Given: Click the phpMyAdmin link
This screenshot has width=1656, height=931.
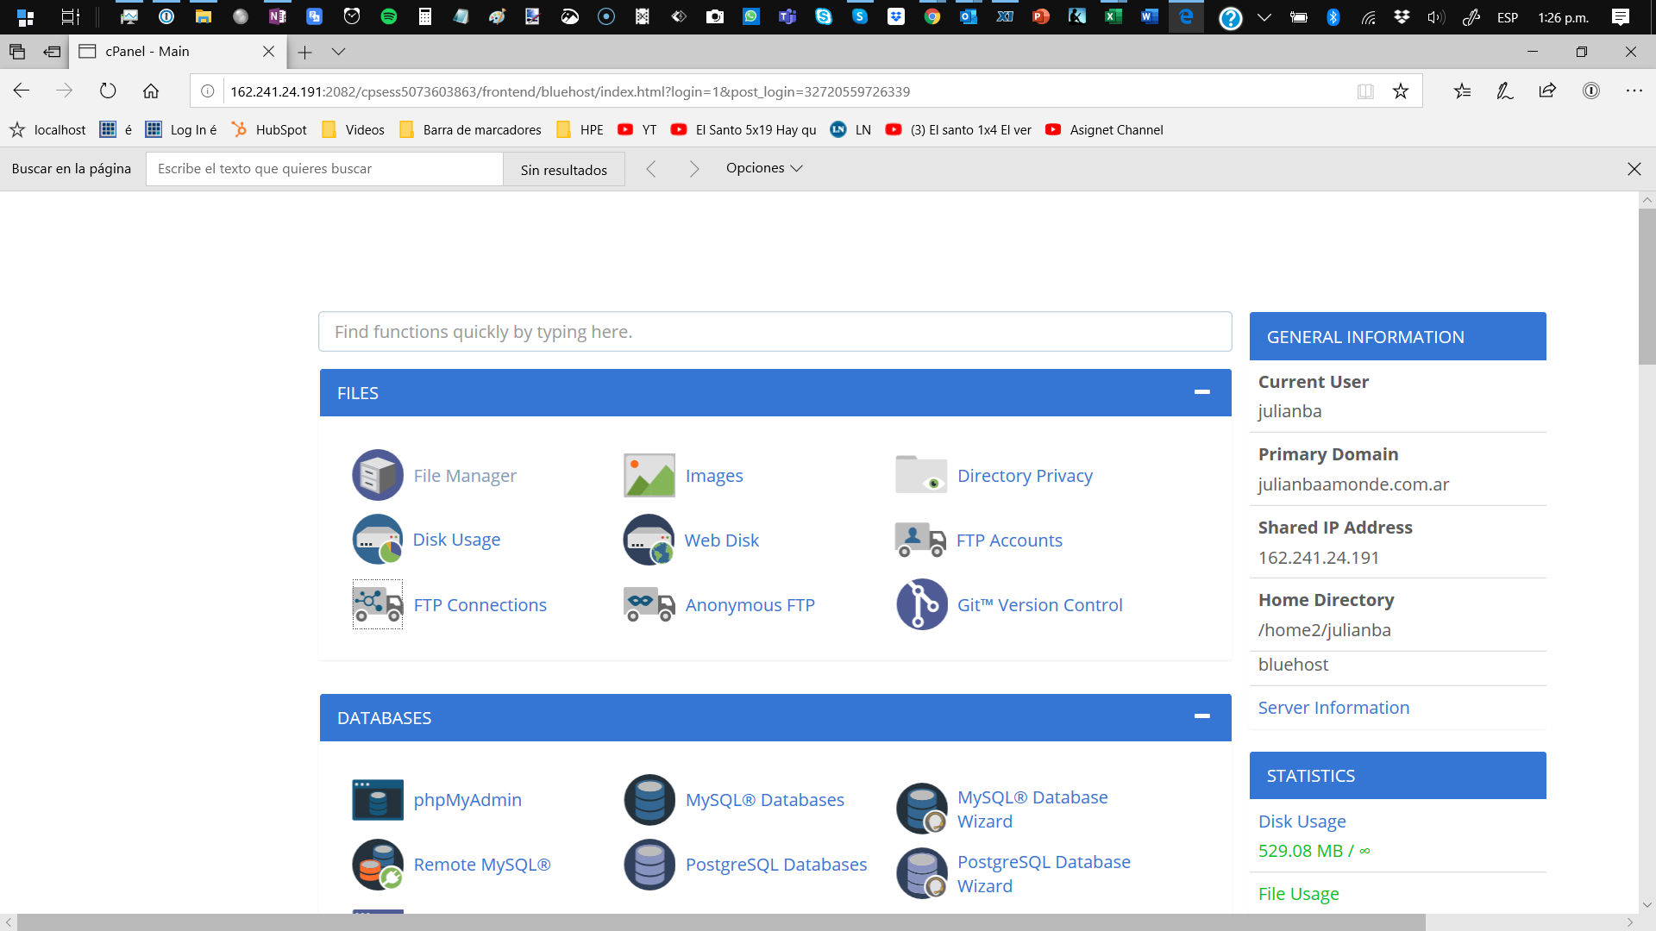Looking at the screenshot, I should (467, 799).
